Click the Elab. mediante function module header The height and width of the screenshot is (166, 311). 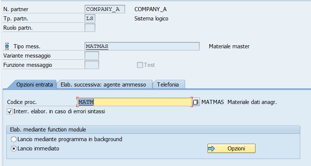pos(153,130)
